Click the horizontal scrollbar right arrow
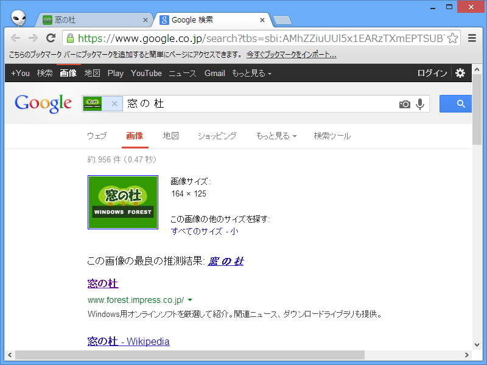 tap(467, 355)
